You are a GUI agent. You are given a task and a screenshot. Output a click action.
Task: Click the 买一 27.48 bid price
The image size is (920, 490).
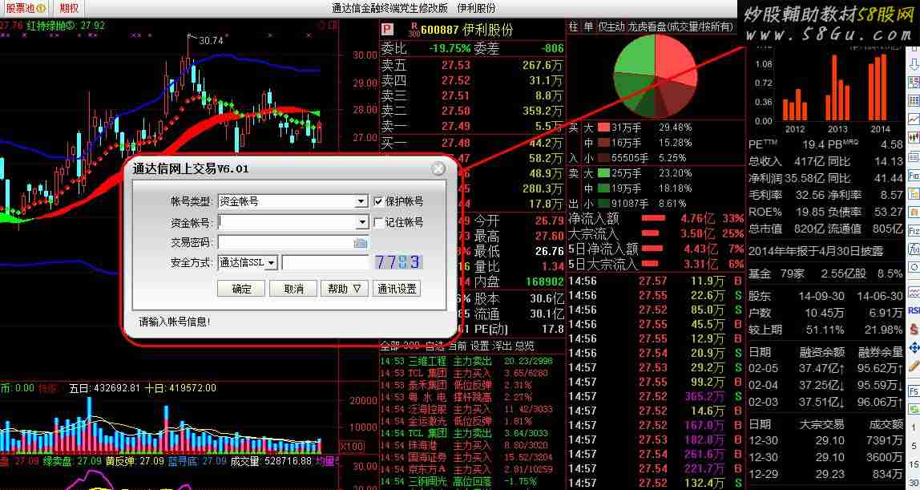[456, 143]
